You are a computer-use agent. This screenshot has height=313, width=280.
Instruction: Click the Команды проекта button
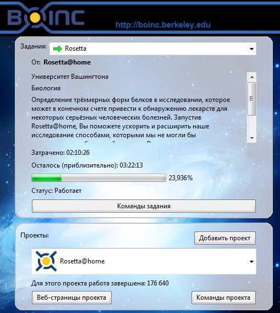(223, 298)
